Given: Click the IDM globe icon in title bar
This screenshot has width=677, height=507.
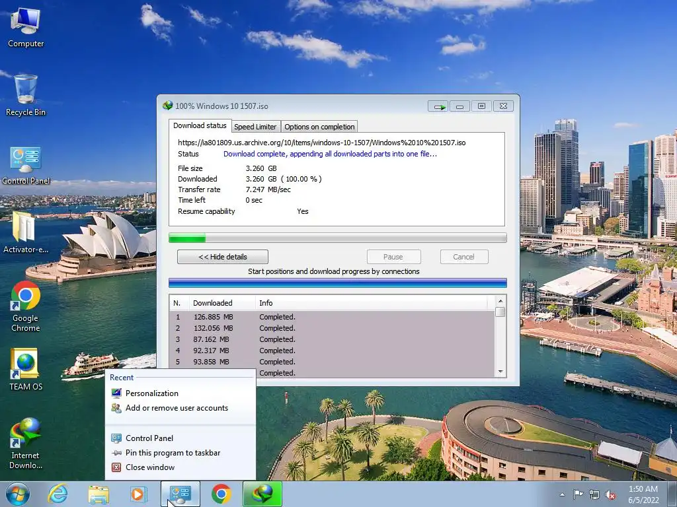Looking at the screenshot, I should [x=167, y=106].
